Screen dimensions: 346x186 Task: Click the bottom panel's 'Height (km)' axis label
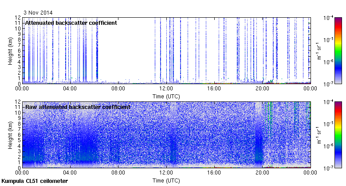[x=10, y=136]
